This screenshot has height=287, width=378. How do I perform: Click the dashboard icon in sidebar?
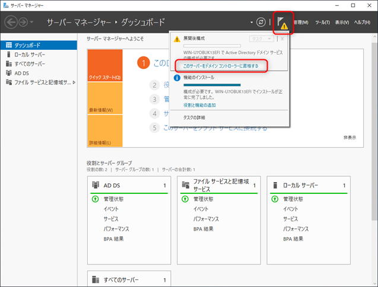point(9,45)
